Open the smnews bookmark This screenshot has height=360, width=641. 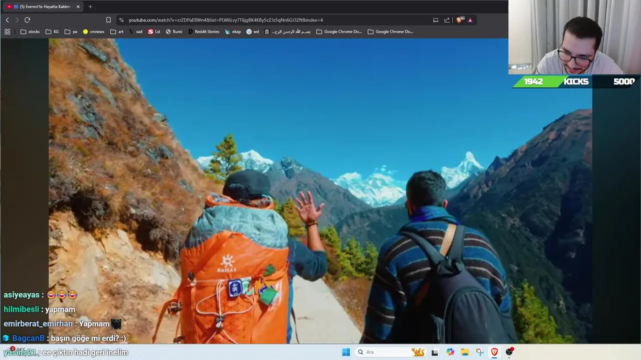(x=94, y=31)
